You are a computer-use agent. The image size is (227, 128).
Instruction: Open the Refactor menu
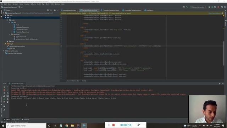pos(33,4)
